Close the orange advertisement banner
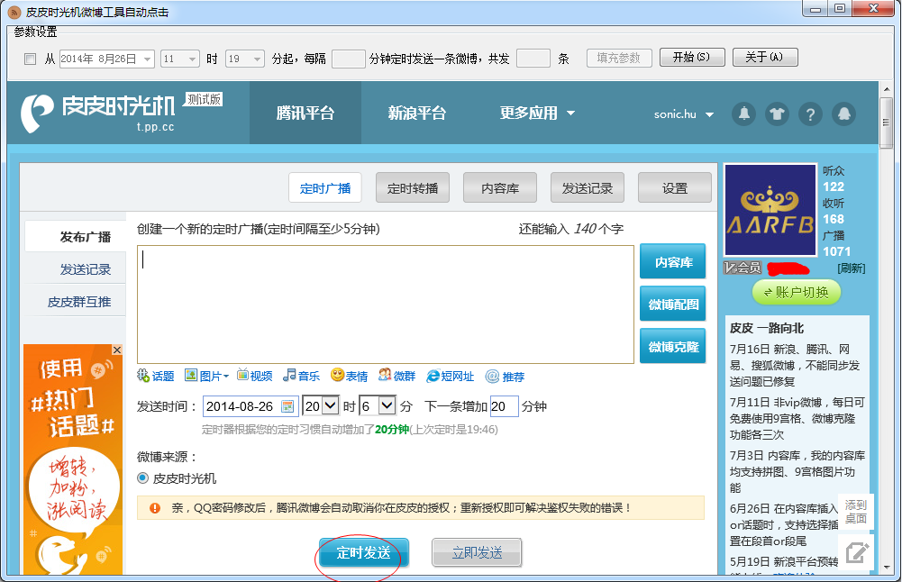Image resolution: width=902 pixels, height=582 pixels. coord(117,350)
